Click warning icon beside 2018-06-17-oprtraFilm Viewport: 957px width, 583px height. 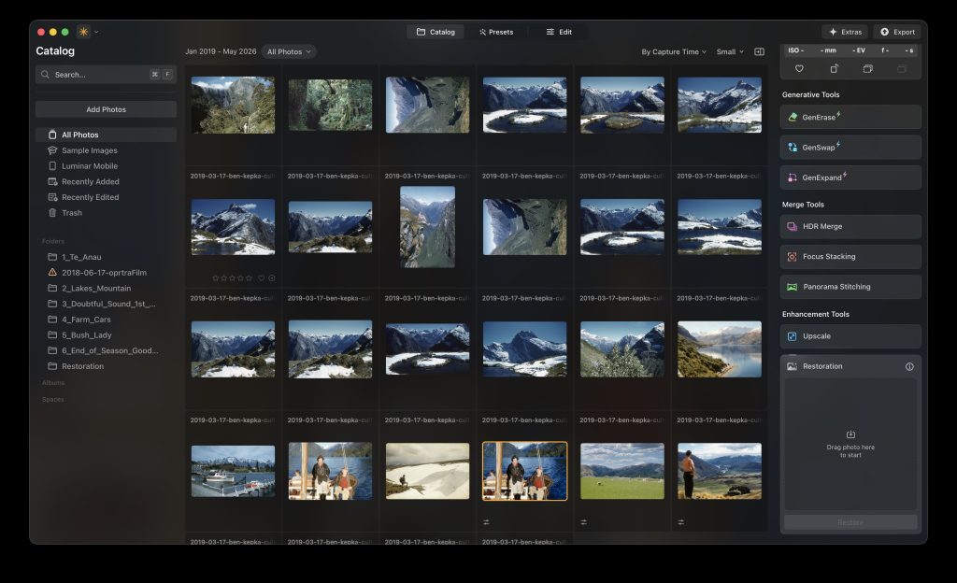tap(52, 273)
